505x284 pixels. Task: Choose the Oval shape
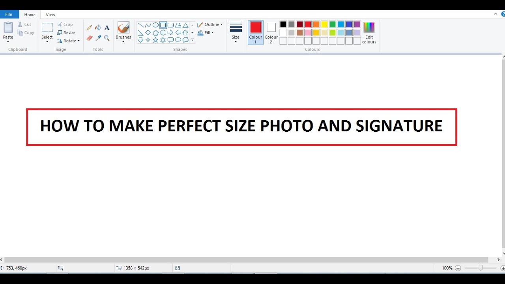point(155,25)
